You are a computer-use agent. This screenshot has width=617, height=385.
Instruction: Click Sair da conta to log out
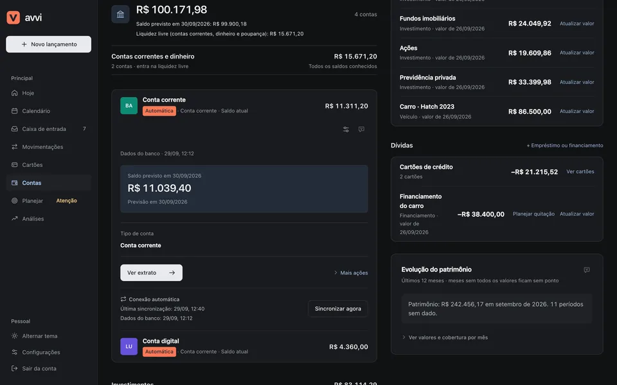pos(48,368)
